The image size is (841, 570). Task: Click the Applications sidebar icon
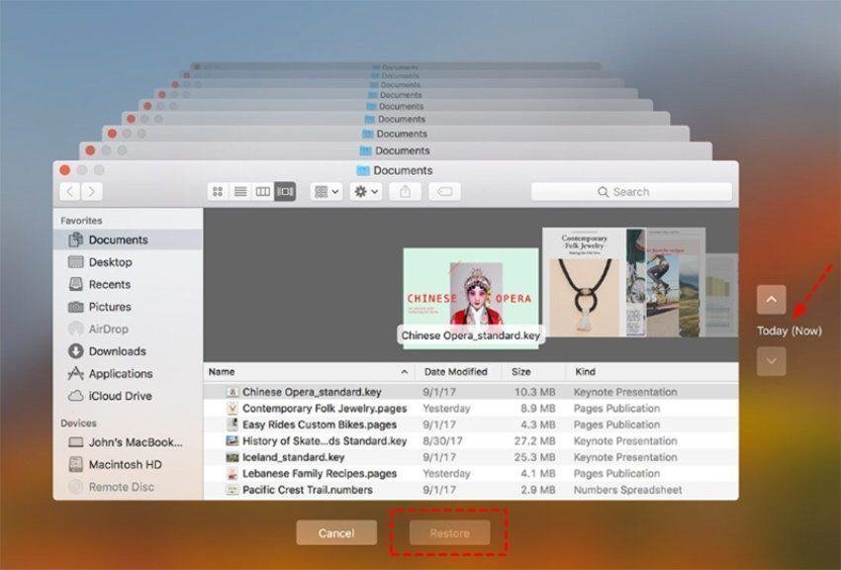75,373
